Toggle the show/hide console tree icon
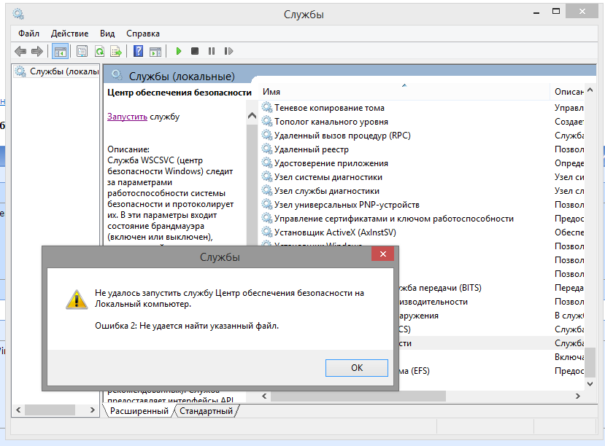Viewport: 605px width, 446px height. 60,51
